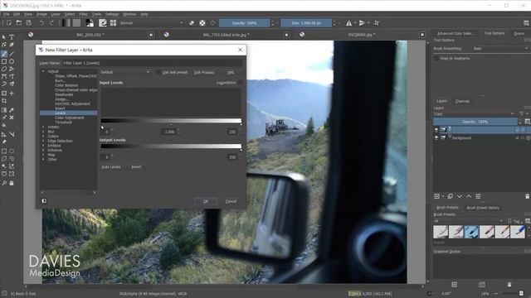This screenshot has width=531, height=298.
Task: Click the toolbar brush Opacity slider
Action: 245,23
